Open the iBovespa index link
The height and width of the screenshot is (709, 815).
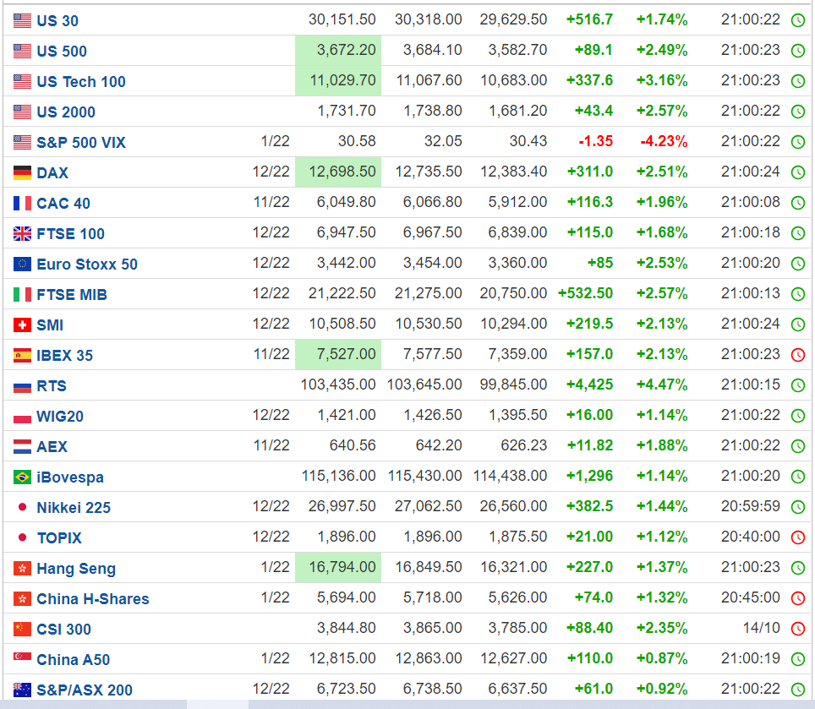[70, 477]
